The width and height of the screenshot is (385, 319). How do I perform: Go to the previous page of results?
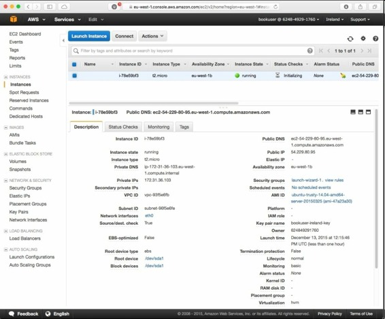(x=329, y=50)
